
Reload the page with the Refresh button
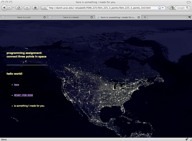click(19, 8)
